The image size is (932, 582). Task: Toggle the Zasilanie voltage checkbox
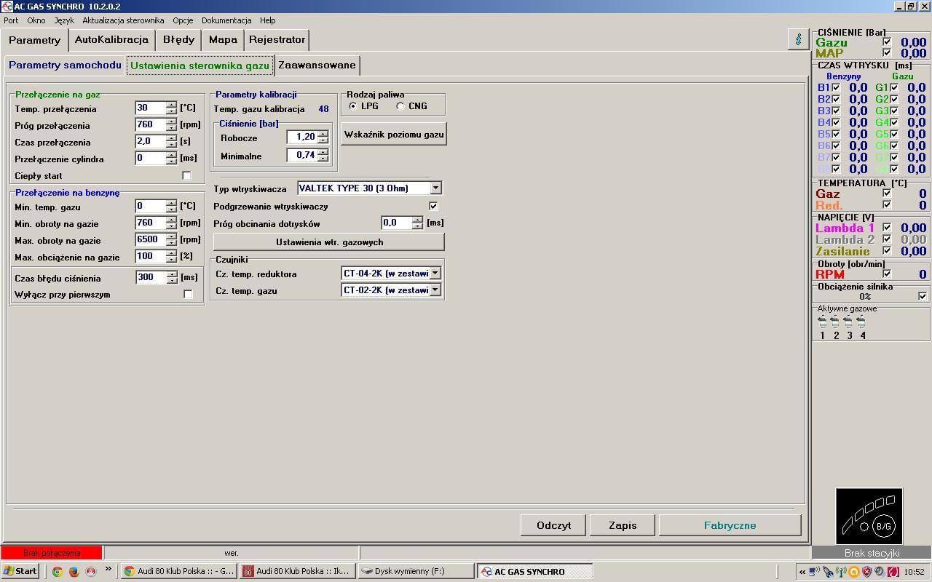point(886,250)
